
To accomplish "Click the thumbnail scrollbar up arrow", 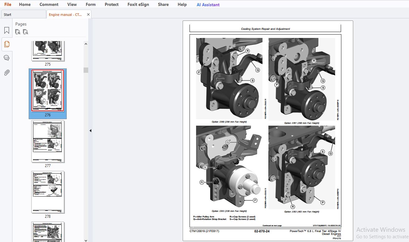I will (x=86, y=44).
